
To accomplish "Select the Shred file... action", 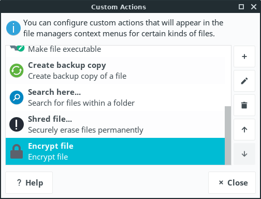I will [115, 124].
